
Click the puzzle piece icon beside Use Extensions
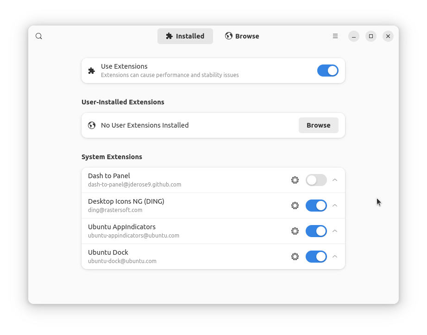[92, 71]
